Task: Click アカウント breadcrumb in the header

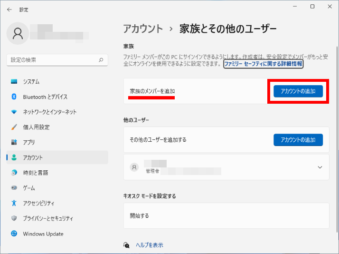Action: [x=143, y=29]
